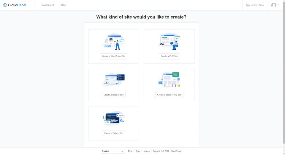Click the CloudPanel footer copyright link
The image size is (285, 155).
coord(176,151)
